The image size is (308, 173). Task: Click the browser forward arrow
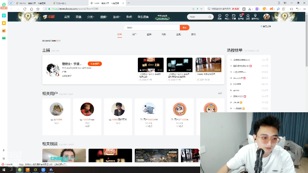coord(18,9)
